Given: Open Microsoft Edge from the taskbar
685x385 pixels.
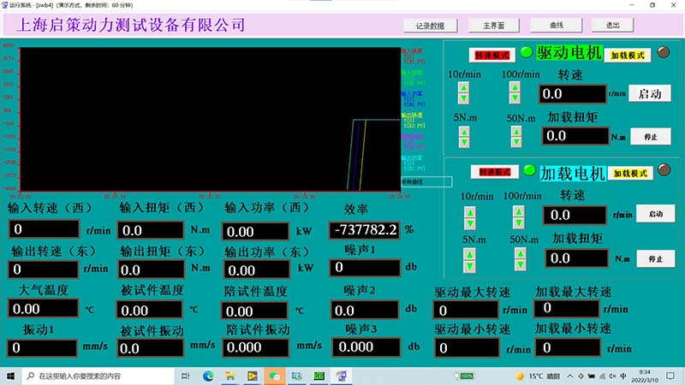Looking at the screenshot, I should [208, 376].
